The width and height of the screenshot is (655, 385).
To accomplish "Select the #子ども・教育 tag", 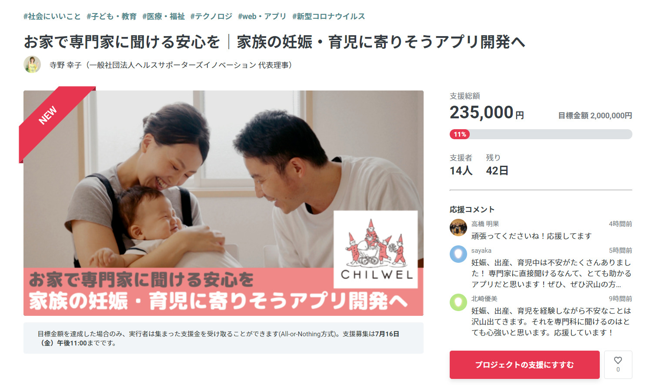I will click(x=111, y=17).
